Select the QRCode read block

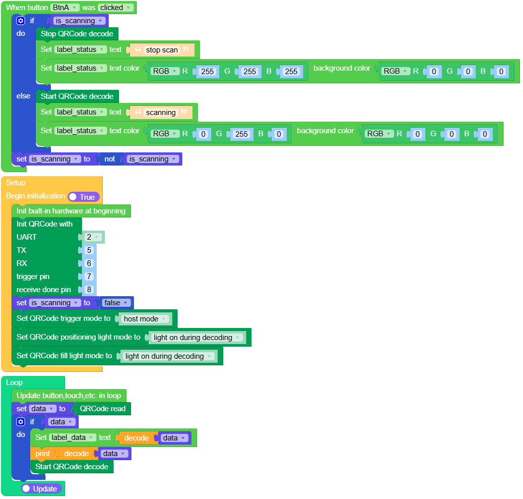point(102,409)
